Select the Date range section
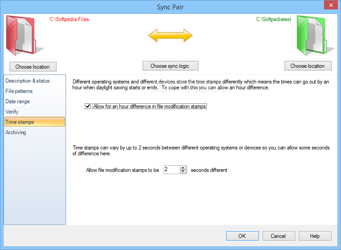341x250 pixels. click(35, 101)
